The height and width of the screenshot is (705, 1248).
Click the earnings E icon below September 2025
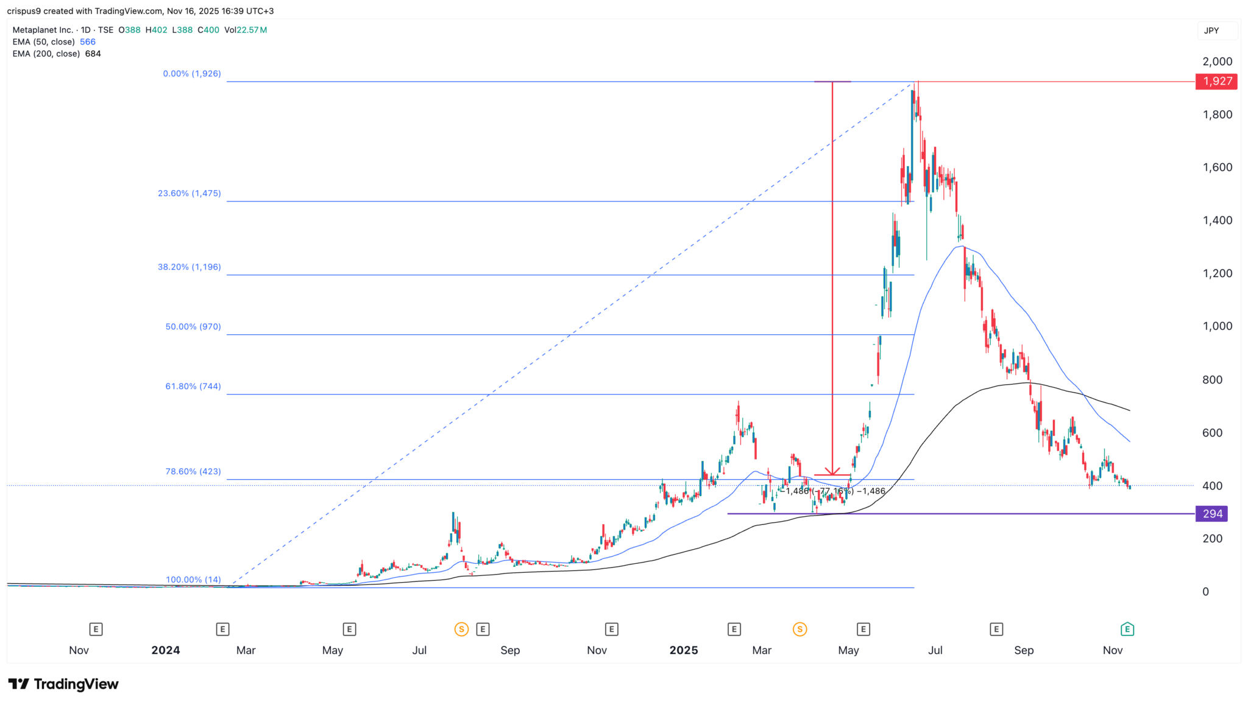click(996, 630)
